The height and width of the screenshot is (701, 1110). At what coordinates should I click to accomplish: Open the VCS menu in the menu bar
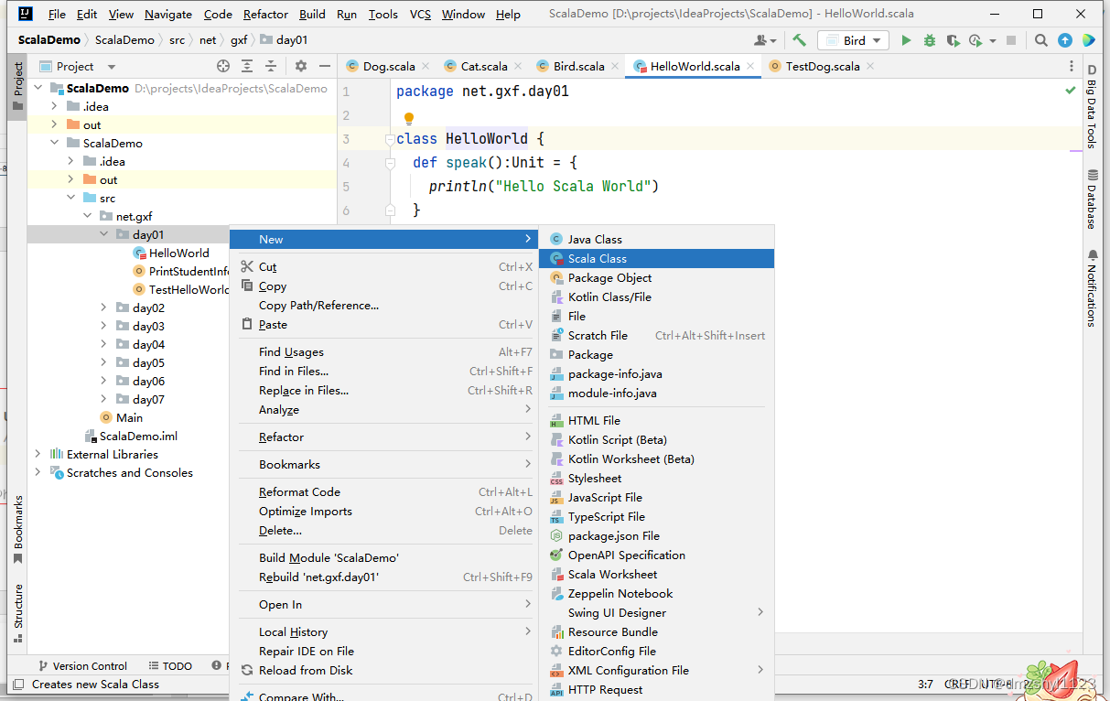click(x=420, y=14)
